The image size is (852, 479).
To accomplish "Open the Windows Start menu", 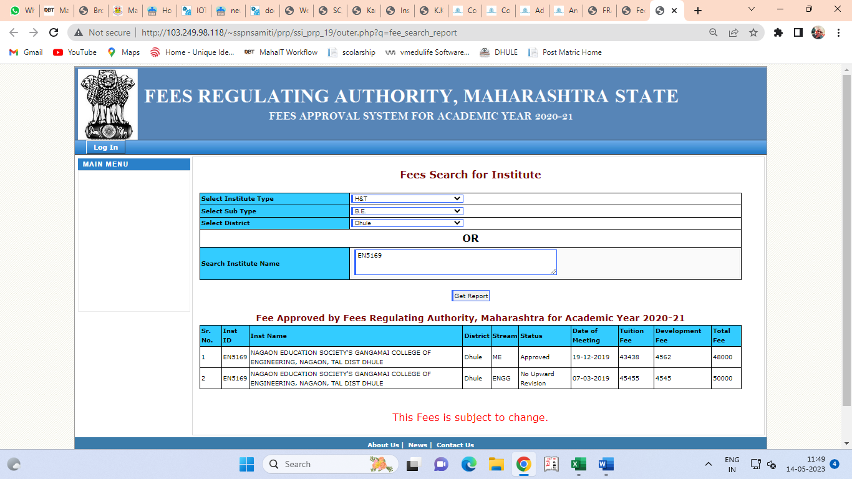I will coord(246,464).
